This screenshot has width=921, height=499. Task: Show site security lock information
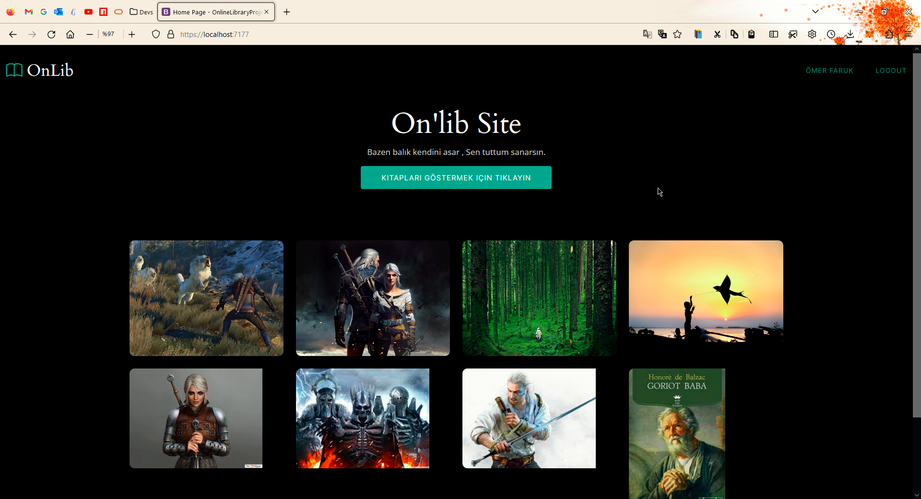(x=171, y=34)
